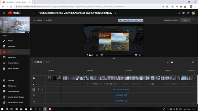198x111 pixels.
Task: Open Other features in the sidebar
Action: pos(15,68)
